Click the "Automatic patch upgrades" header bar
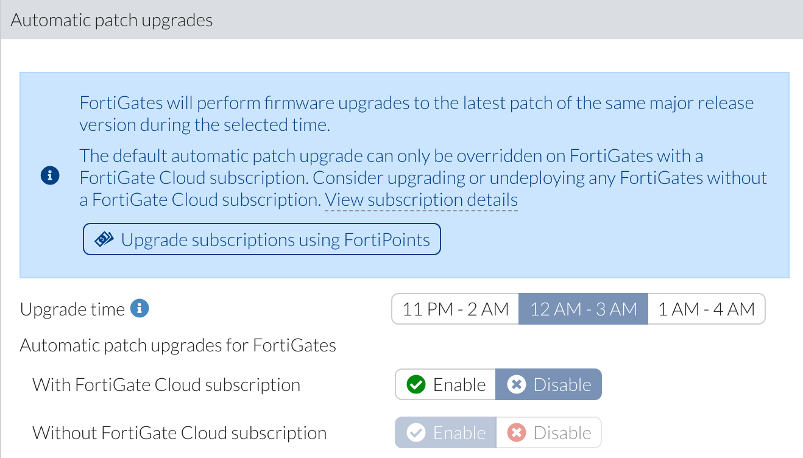 point(111,19)
